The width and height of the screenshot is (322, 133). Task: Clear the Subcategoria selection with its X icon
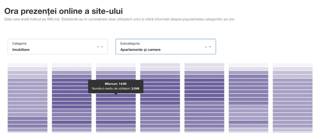pyautogui.click(x=206, y=47)
